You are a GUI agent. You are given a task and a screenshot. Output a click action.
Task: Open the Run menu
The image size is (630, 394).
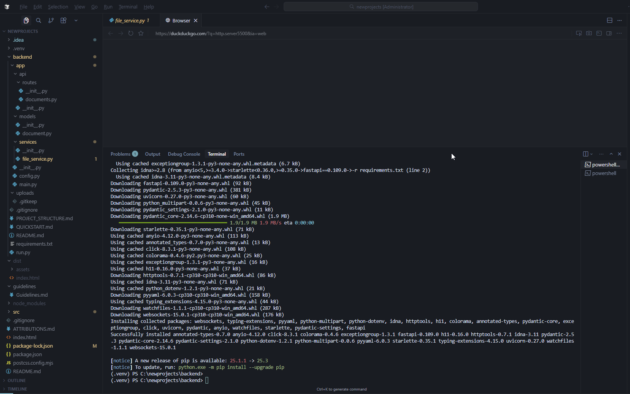tap(108, 7)
